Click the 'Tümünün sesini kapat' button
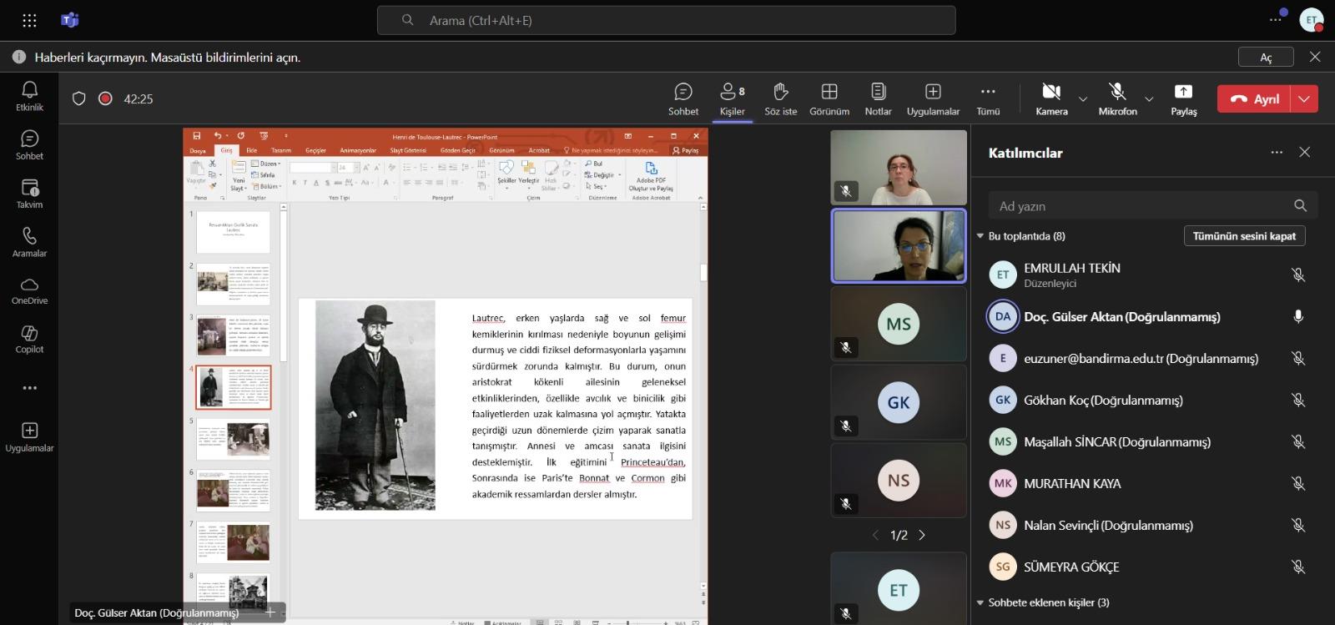Viewport: 1335px width, 625px height. 1243,236
